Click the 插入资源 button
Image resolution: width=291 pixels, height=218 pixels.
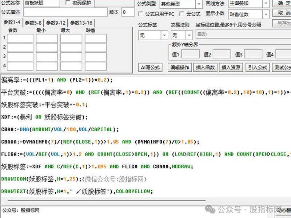point(231,67)
